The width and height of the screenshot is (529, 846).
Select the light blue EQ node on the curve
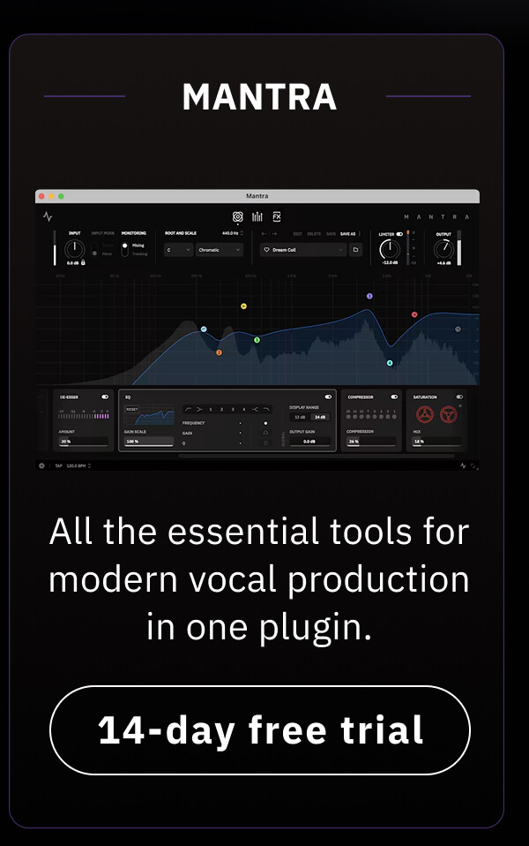pyautogui.click(x=204, y=329)
